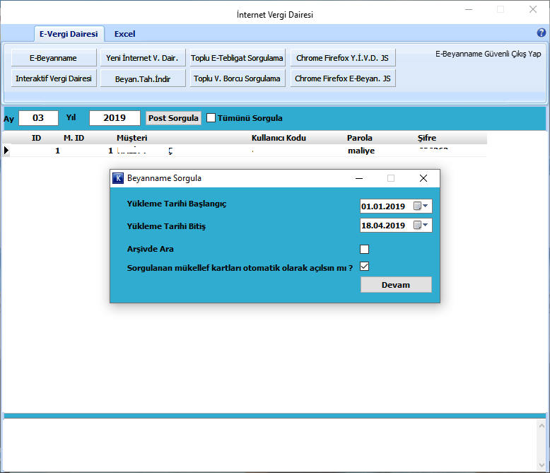The height and width of the screenshot is (473, 550).
Task: Check the Arşivde Ara checkbox
Action: pyautogui.click(x=365, y=249)
